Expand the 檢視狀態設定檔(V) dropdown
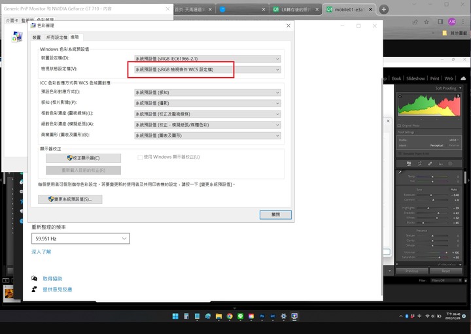 (207, 70)
